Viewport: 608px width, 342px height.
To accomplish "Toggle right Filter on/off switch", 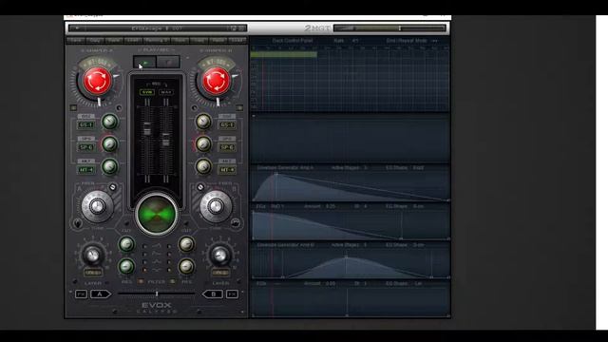I will 172,281.
